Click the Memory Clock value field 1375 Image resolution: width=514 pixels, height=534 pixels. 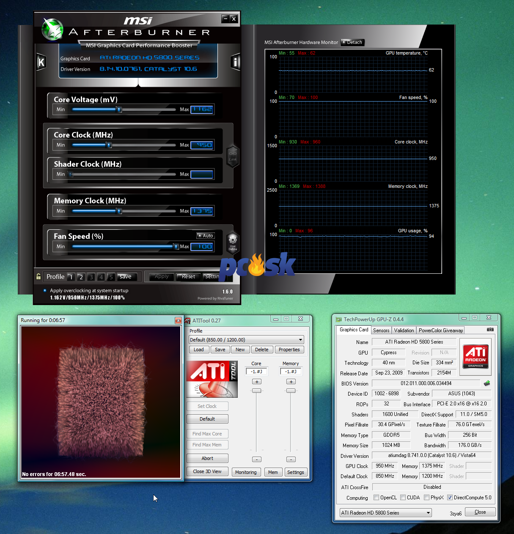202,211
